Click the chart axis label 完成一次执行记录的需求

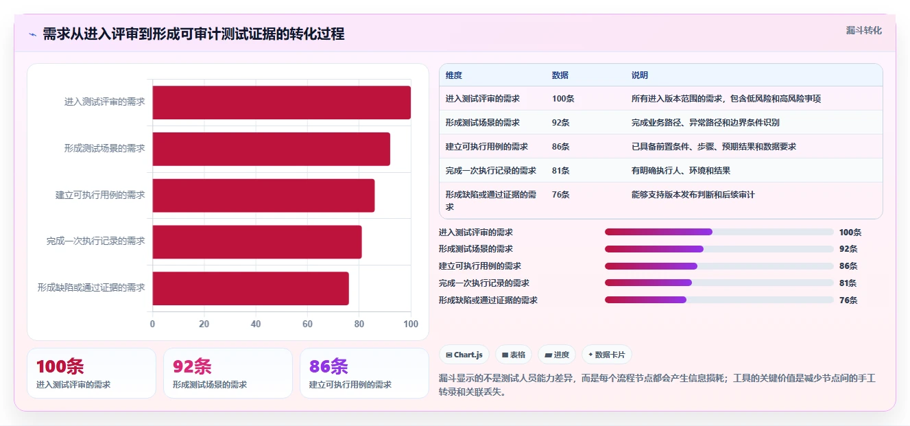96,241
